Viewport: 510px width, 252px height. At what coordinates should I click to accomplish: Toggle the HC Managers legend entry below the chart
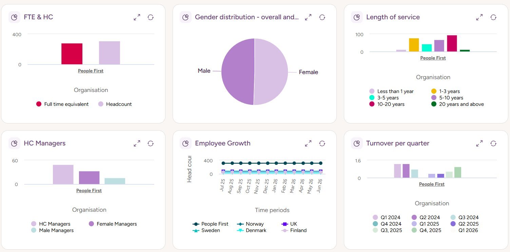coord(51,224)
